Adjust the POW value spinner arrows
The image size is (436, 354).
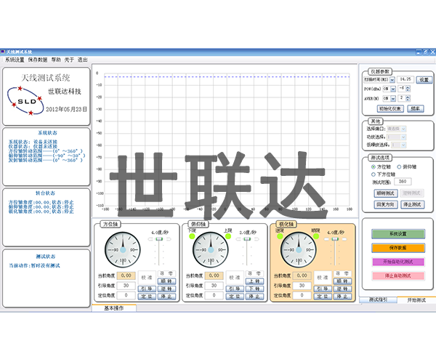tap(408, 89)
